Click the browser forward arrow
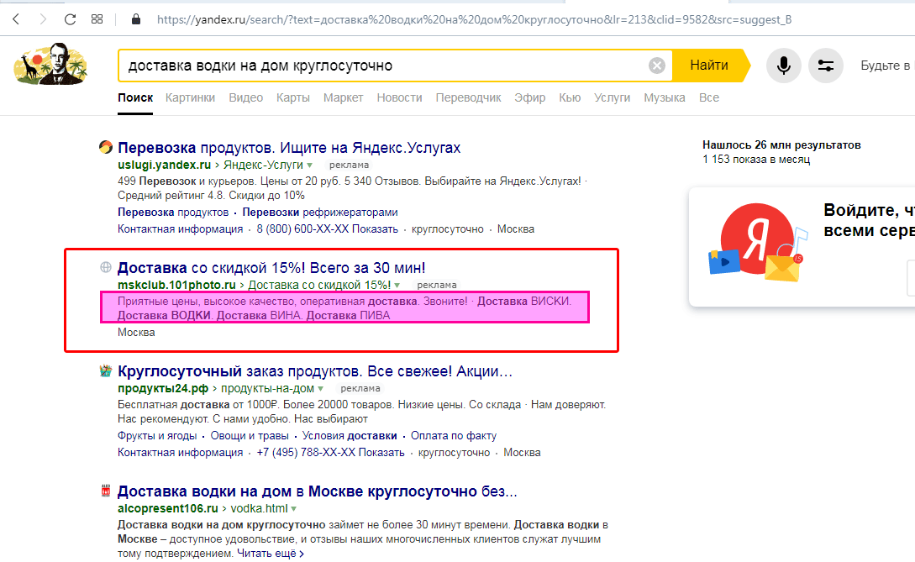 43,19
